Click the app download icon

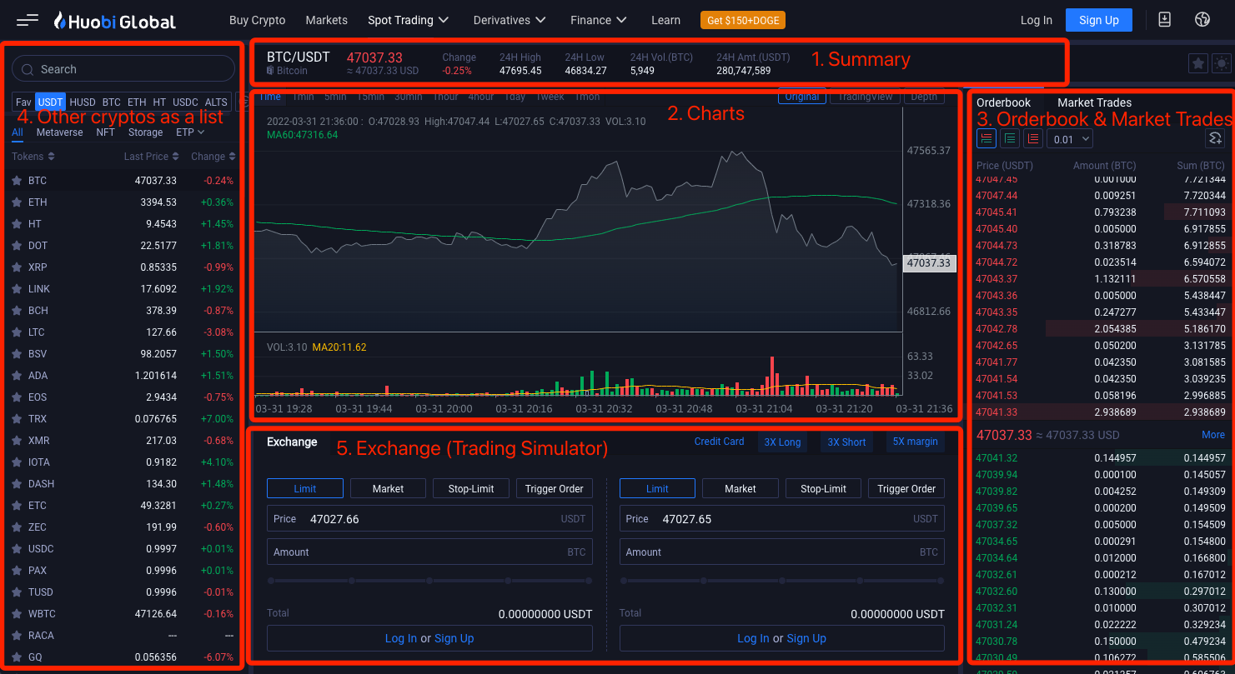[x=1165, y=20]
